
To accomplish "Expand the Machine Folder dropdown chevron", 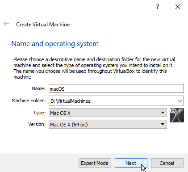I will click(x=180, y=101).
